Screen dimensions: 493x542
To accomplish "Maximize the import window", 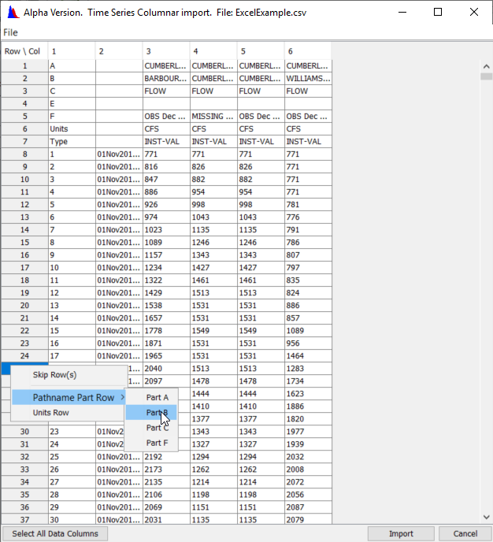I will click(x=438, y=13).
